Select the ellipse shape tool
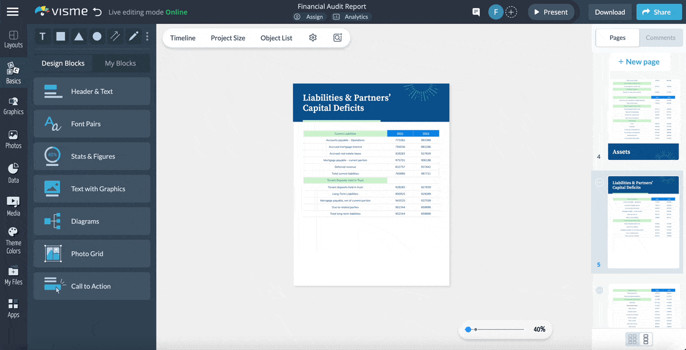 click(97, 36)
